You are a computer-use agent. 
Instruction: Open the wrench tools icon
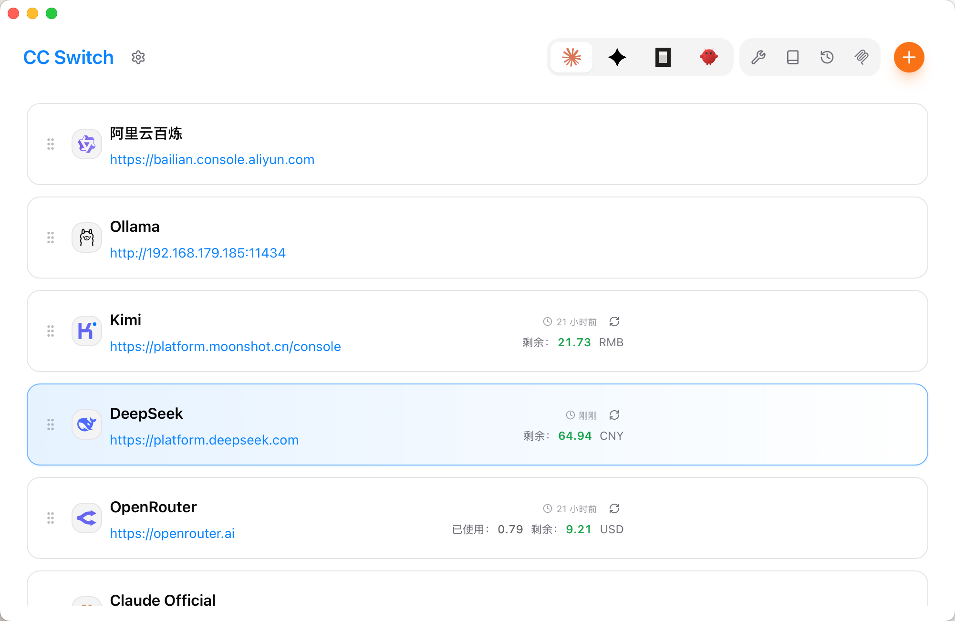758,57
